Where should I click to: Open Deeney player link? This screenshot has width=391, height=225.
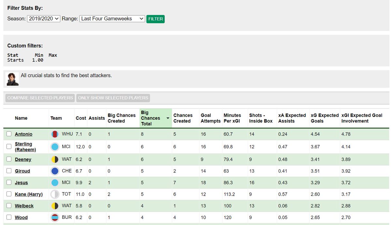coord(23,159)
